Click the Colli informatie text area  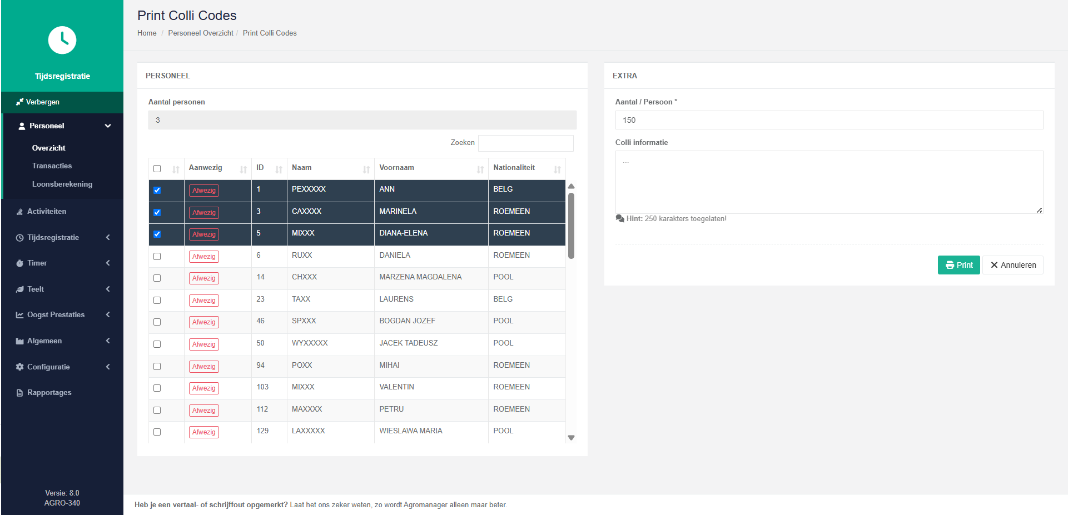(829, 182)
